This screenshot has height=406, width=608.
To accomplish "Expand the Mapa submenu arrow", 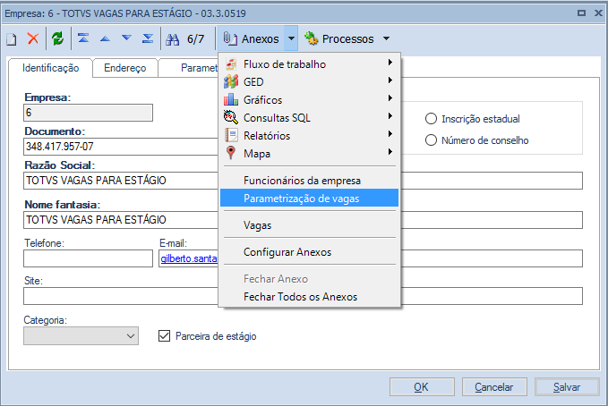I will click(390, 151).
